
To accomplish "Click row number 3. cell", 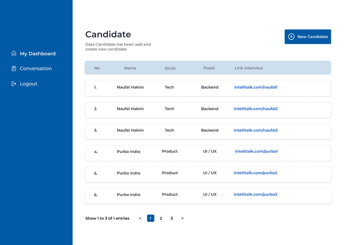I will [96, 130].
